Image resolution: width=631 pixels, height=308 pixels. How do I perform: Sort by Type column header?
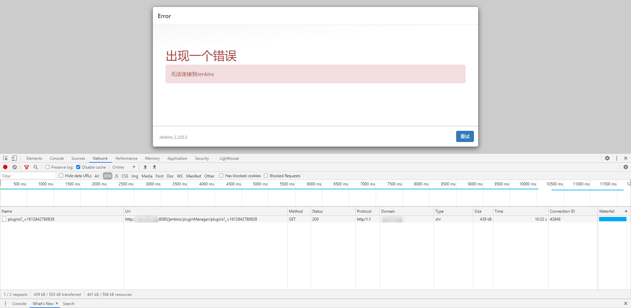tap(454, 211)
